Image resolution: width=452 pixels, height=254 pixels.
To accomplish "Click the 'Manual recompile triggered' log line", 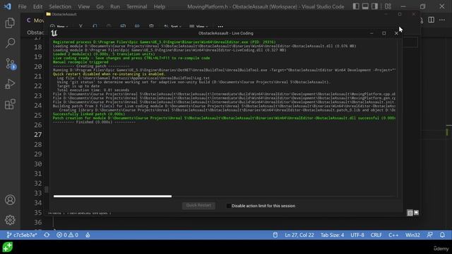I will click(x=81, y=62).
